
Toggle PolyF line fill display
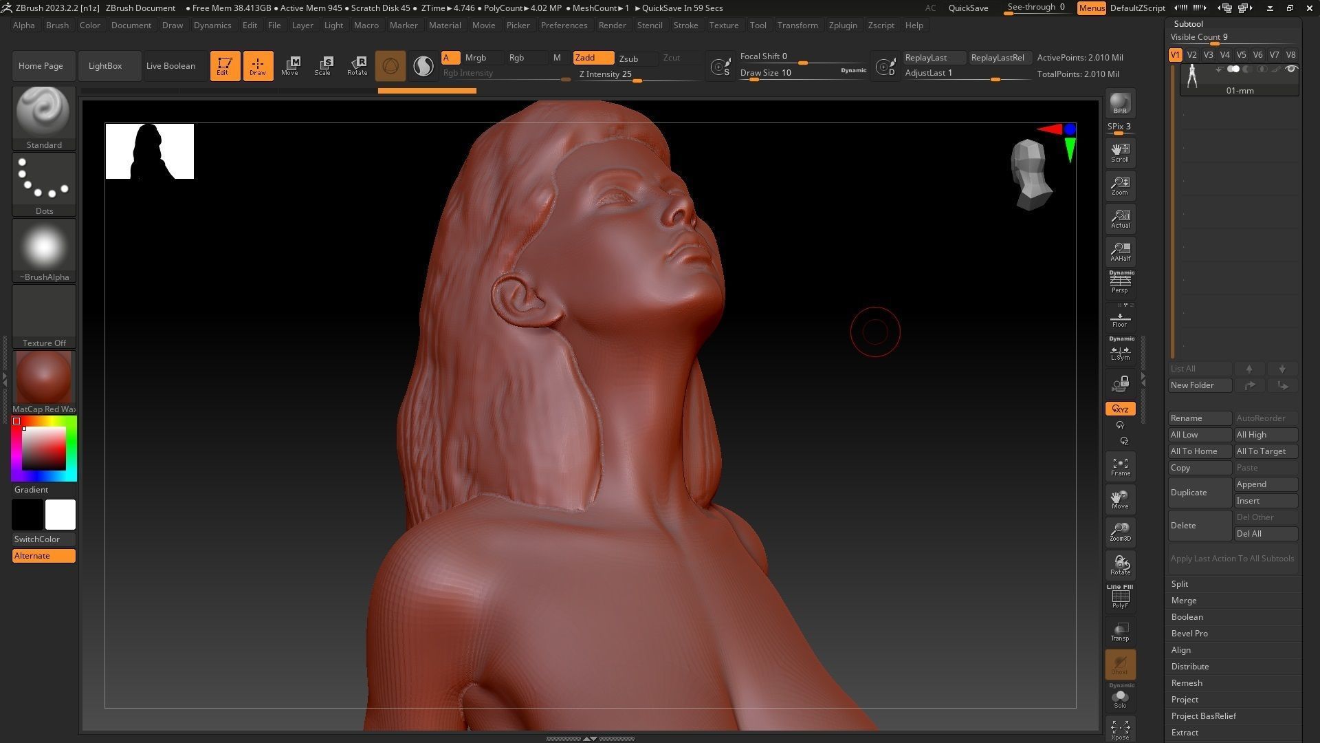click(x=1120, y=596)
